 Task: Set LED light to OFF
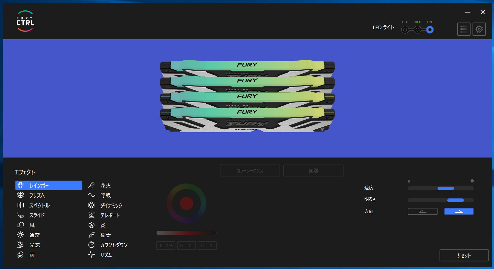(x=405, y=30)
